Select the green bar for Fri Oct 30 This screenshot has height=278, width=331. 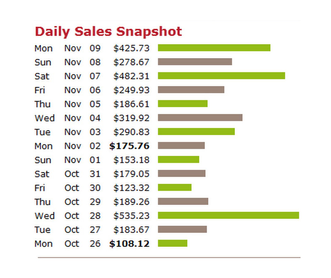[x=175, y=188]
